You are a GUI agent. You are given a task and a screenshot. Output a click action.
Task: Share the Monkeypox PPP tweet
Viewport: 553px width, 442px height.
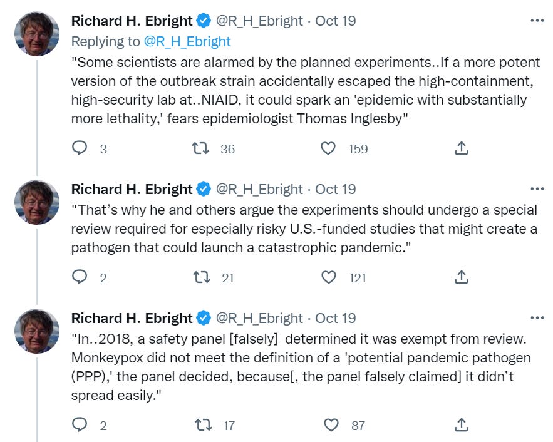(461, 425)
